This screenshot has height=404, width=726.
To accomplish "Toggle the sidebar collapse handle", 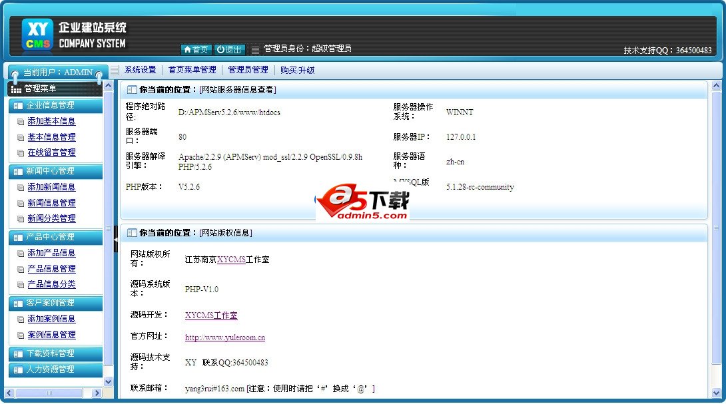I will (x=116, y=240).
